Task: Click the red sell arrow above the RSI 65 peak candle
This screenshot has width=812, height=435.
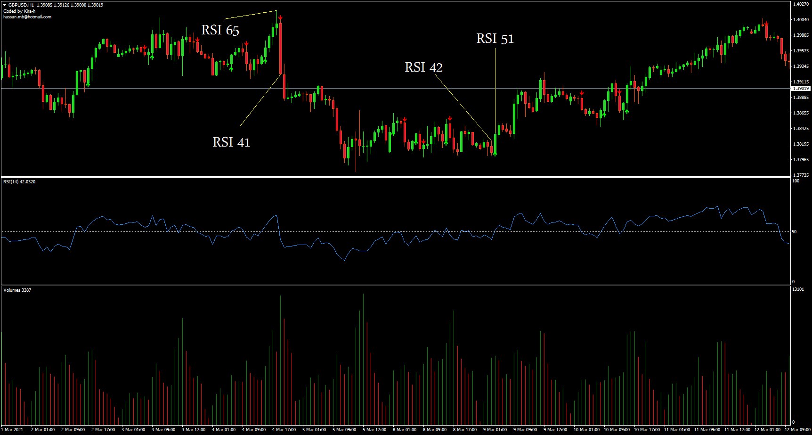Action: point(280,18)
